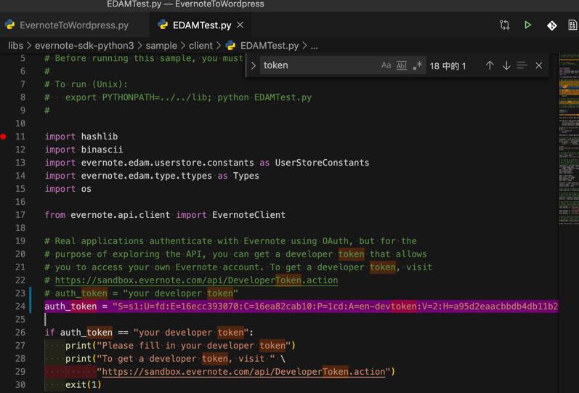Go to the previous match arrow

[490, 65]
